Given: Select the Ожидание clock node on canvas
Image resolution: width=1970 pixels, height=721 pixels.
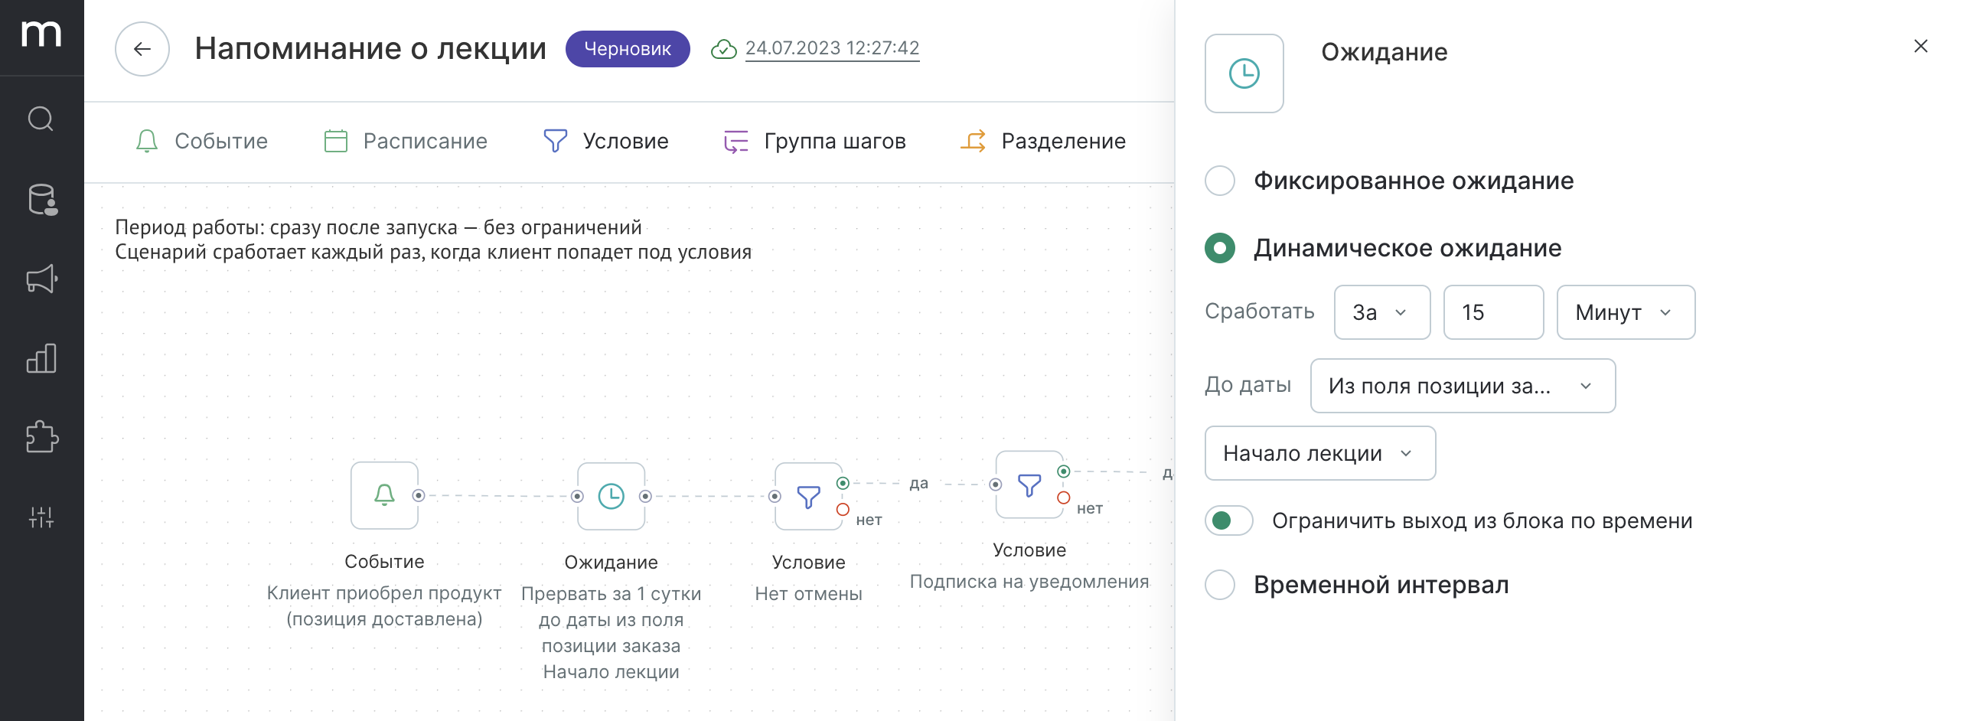Looking at the screenshot, I should [612, 496].
